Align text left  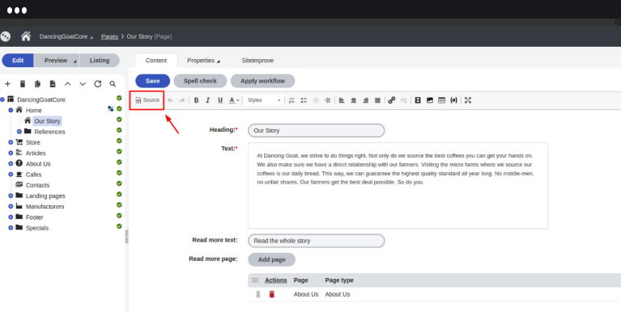pos(342,100)
